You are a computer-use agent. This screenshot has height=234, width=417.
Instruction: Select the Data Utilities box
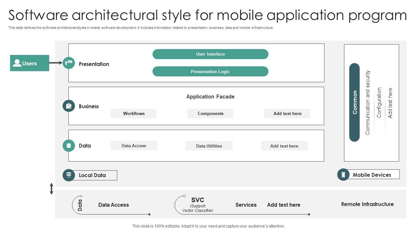pyautogui.click(x=209, y=146)
